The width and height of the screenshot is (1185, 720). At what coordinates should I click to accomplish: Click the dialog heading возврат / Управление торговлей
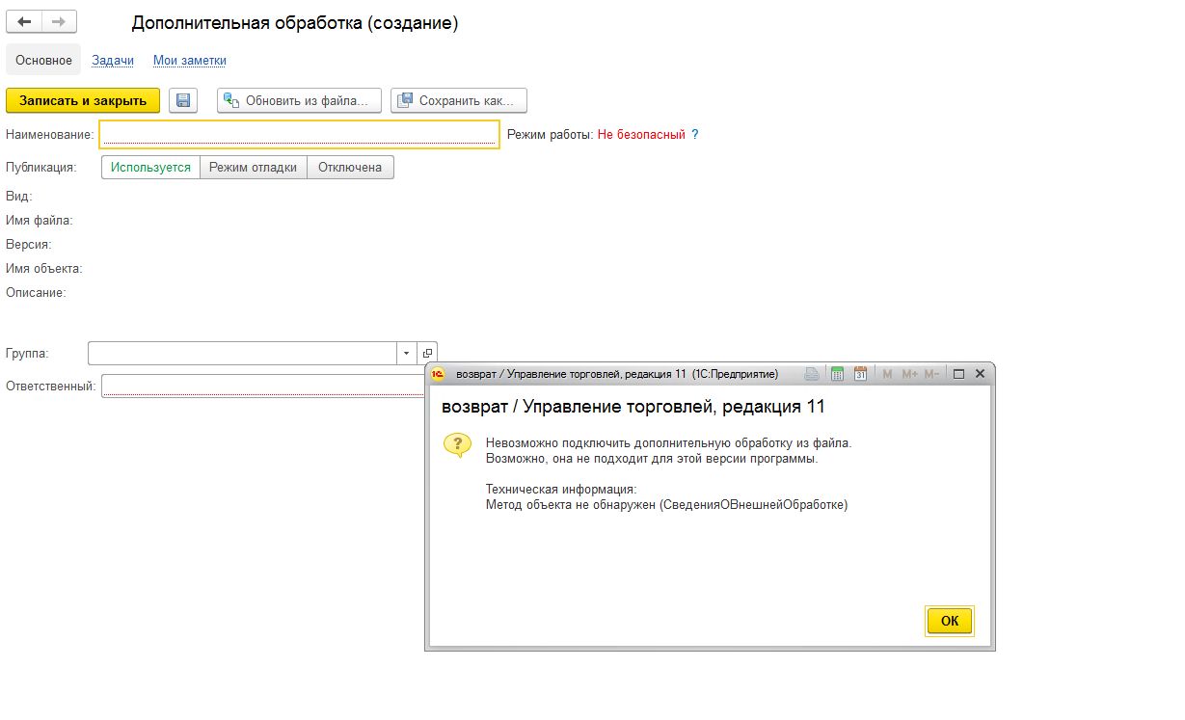[x=633, y=407]
